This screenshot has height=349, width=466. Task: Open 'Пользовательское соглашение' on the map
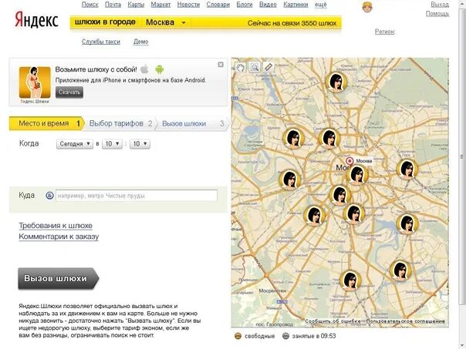tap(405, 321)
